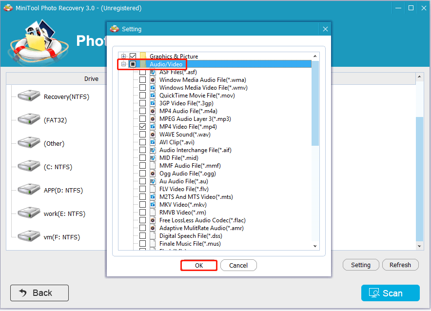Click the Audio Interchange File icon

pyautogui.click(x=153, y=150)
